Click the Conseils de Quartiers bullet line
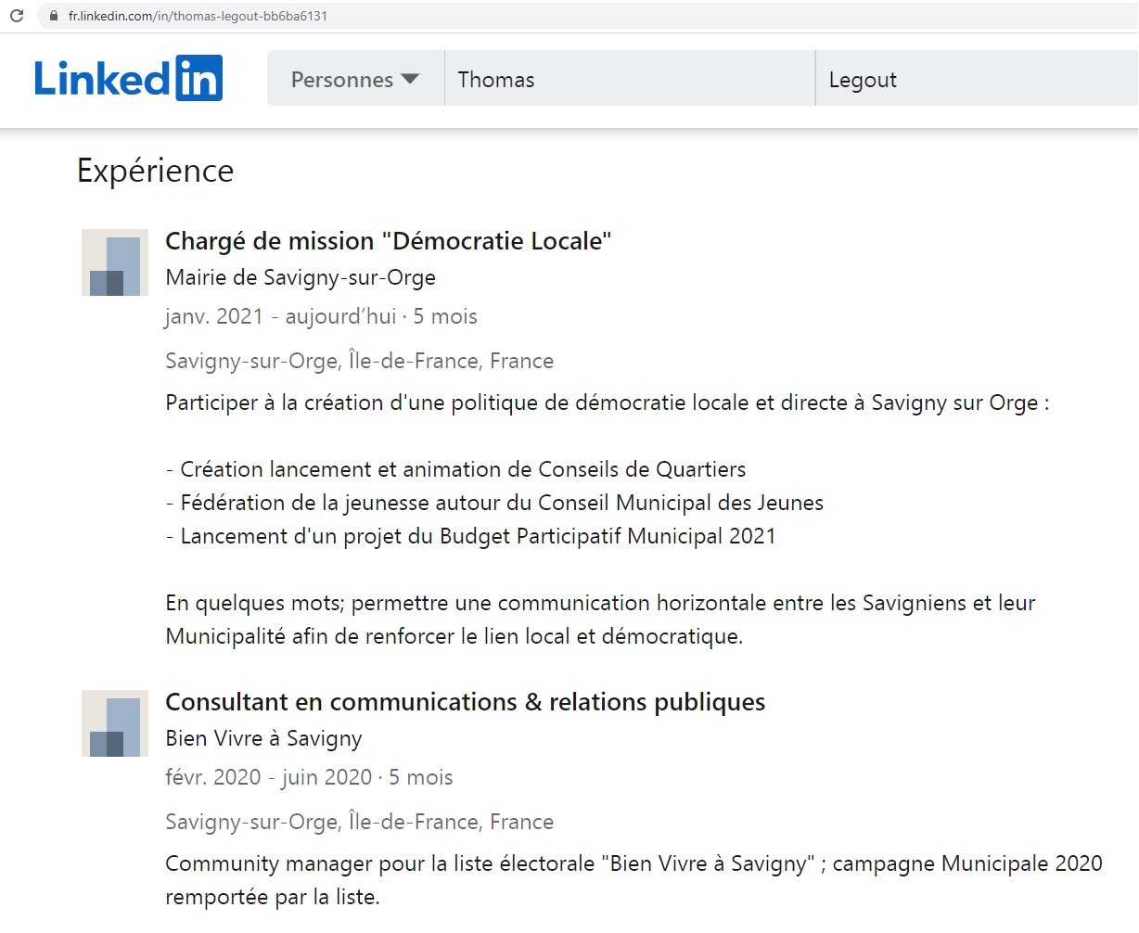Screen dimensions: 1139x933 pos(455,469)
